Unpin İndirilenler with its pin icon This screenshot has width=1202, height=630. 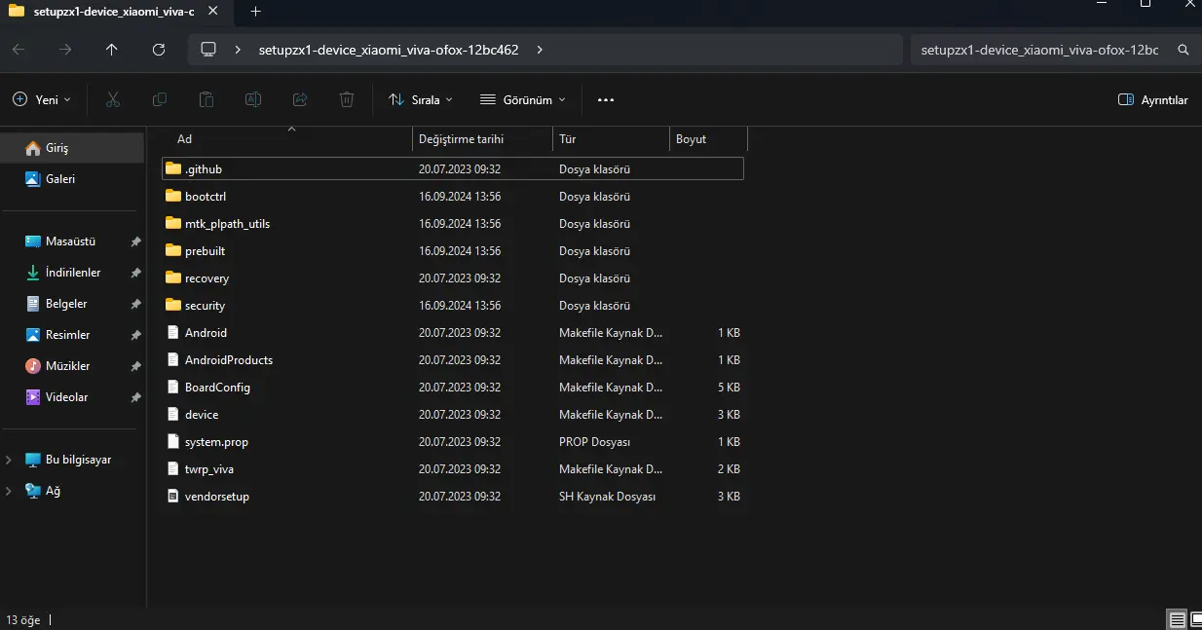135,273
